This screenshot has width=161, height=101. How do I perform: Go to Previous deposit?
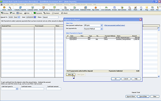5,13
